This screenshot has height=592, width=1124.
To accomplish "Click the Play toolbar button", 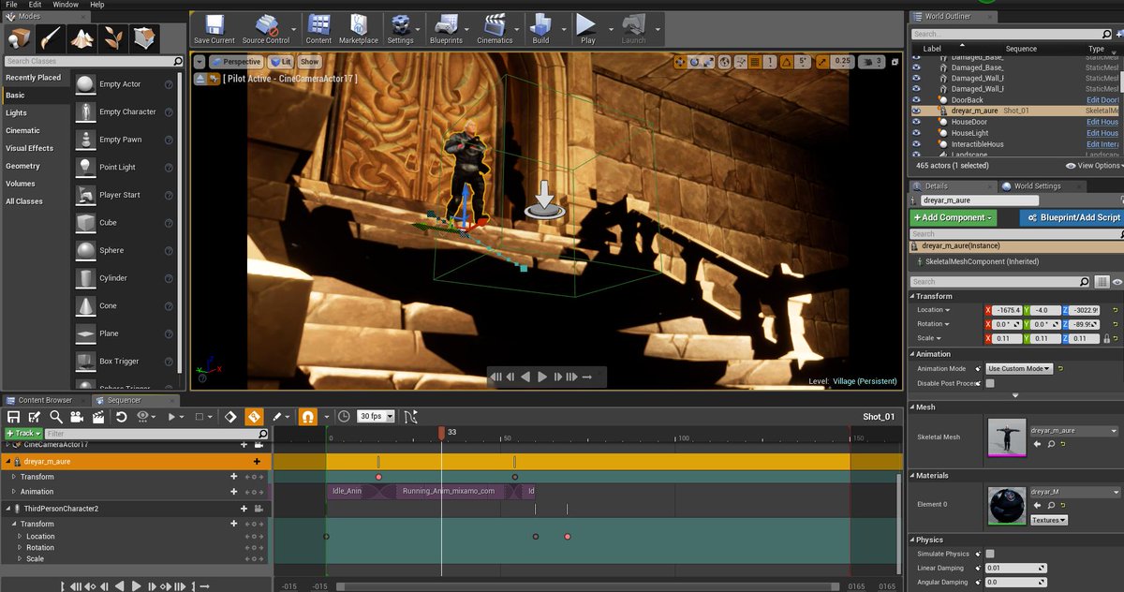I will coord(587,28).
